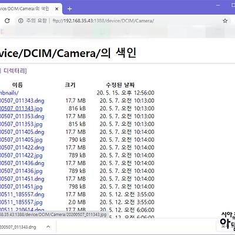This screenshot has height=235, width=235.
Task: Open the file 0507_011343.dng
Action: (22, 100)
